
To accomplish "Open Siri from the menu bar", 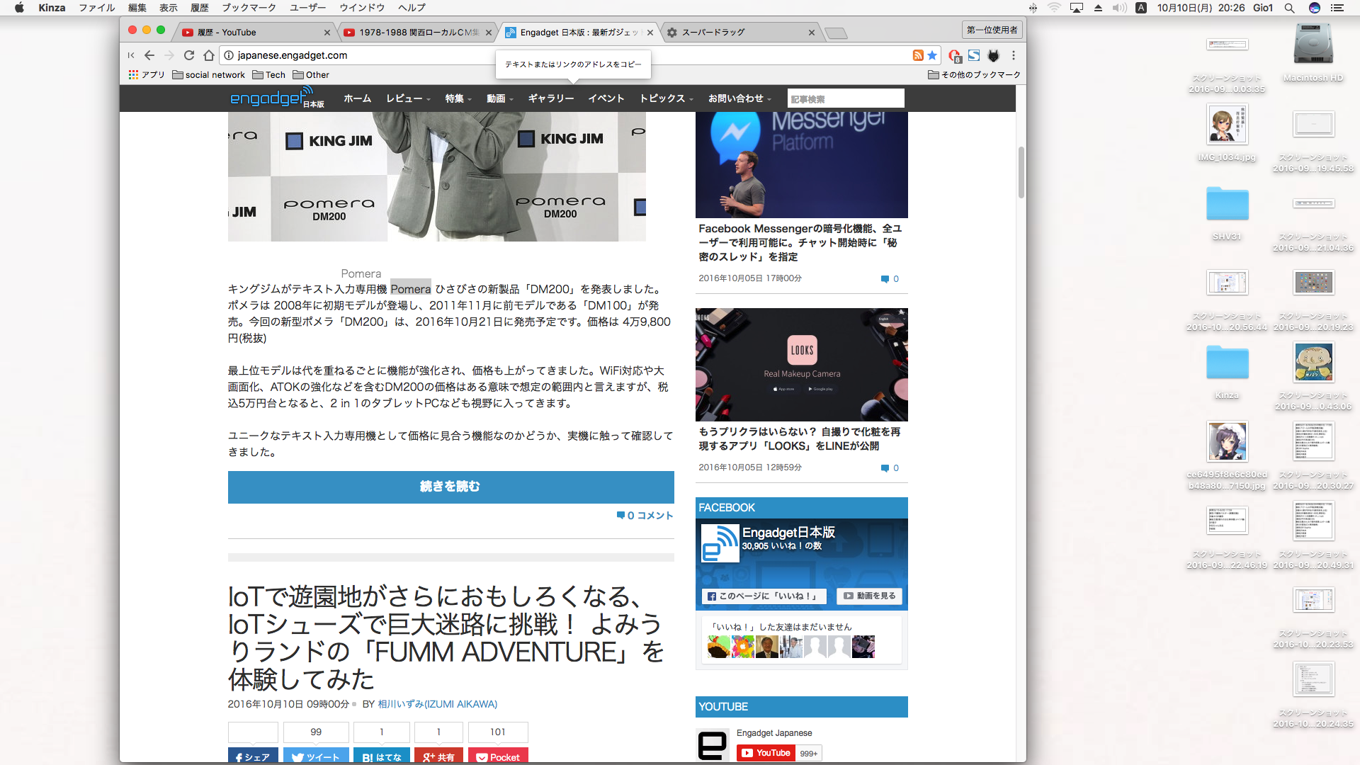I will coord(1314,8).
